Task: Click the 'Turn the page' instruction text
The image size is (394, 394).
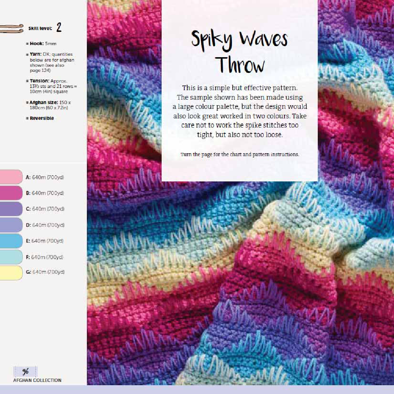Action: [x=240, y=154]
